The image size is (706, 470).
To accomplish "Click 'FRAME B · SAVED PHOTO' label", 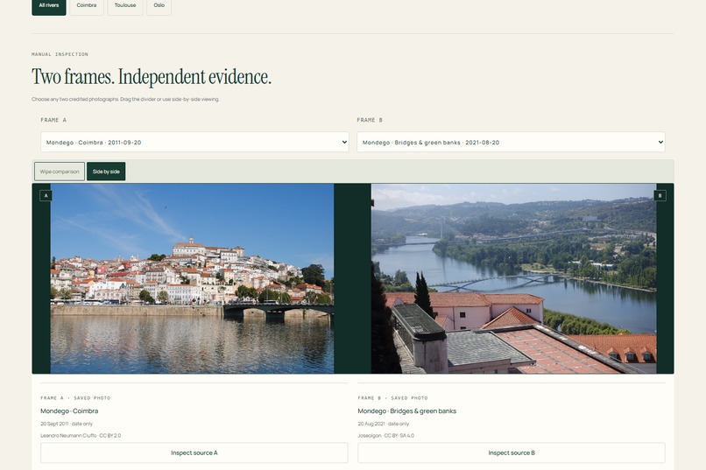I will [393, 398].
